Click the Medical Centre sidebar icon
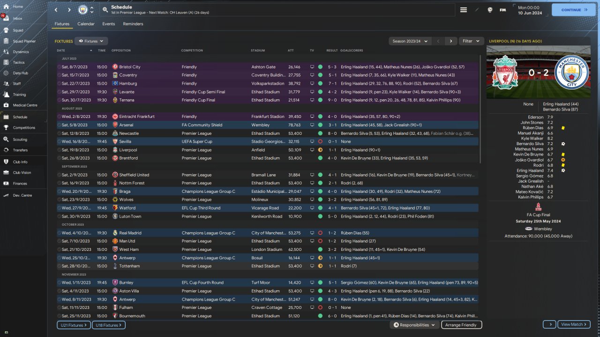 [7, 105]
